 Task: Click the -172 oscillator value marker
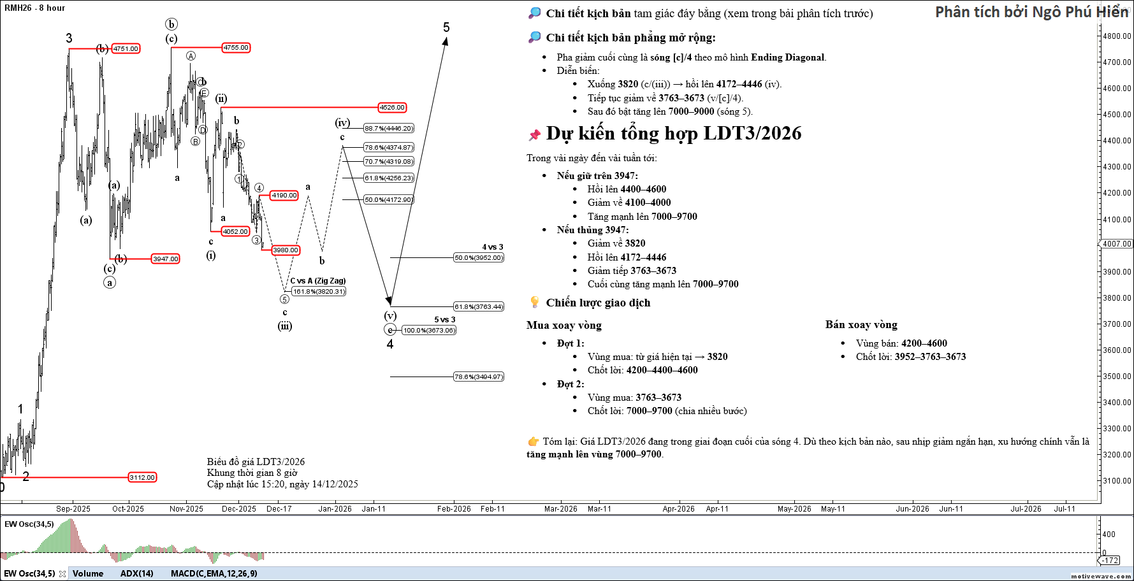1110,560
